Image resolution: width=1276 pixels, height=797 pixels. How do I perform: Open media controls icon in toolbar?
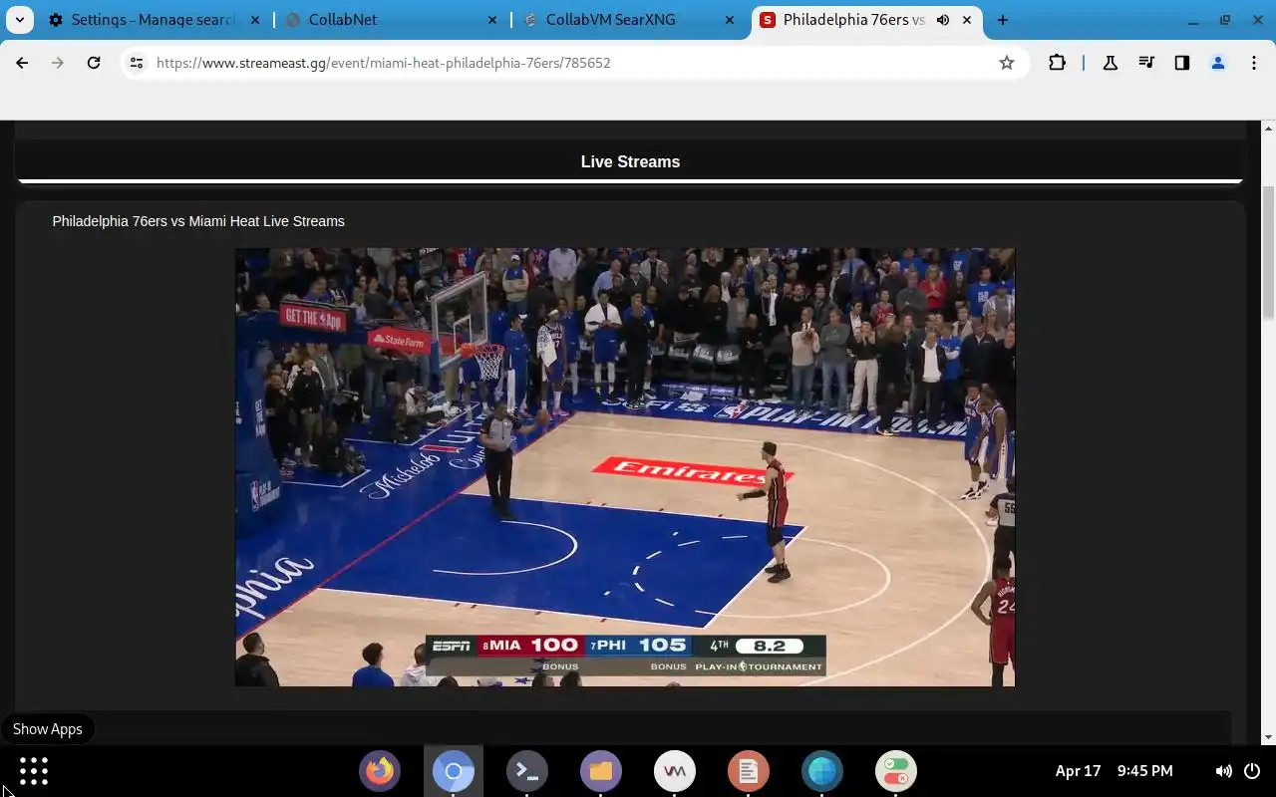tap(1145, 63)
